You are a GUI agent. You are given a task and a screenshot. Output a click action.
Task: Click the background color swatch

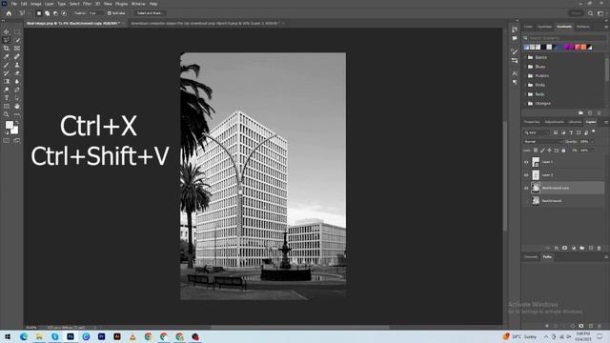click(x=15, y=130)
